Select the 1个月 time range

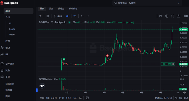(69, 98)
